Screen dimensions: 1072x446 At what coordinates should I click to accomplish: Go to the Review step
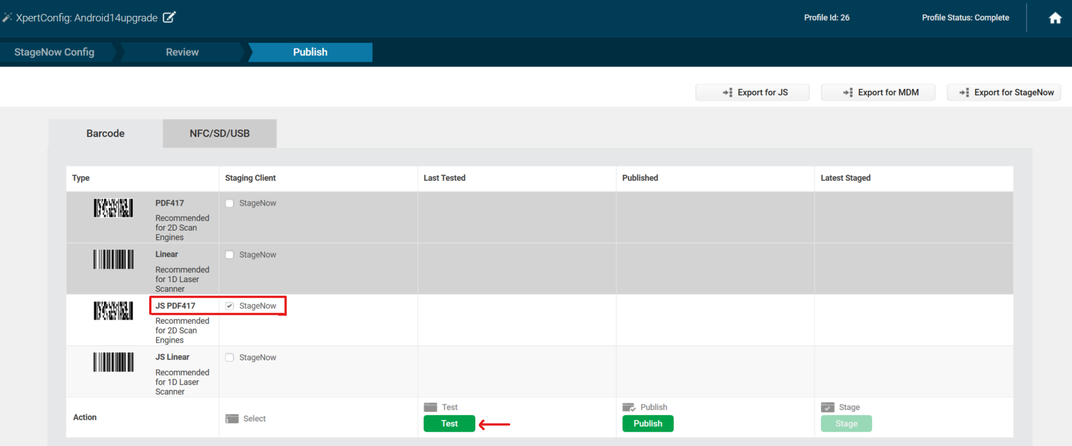click(182, 52)
